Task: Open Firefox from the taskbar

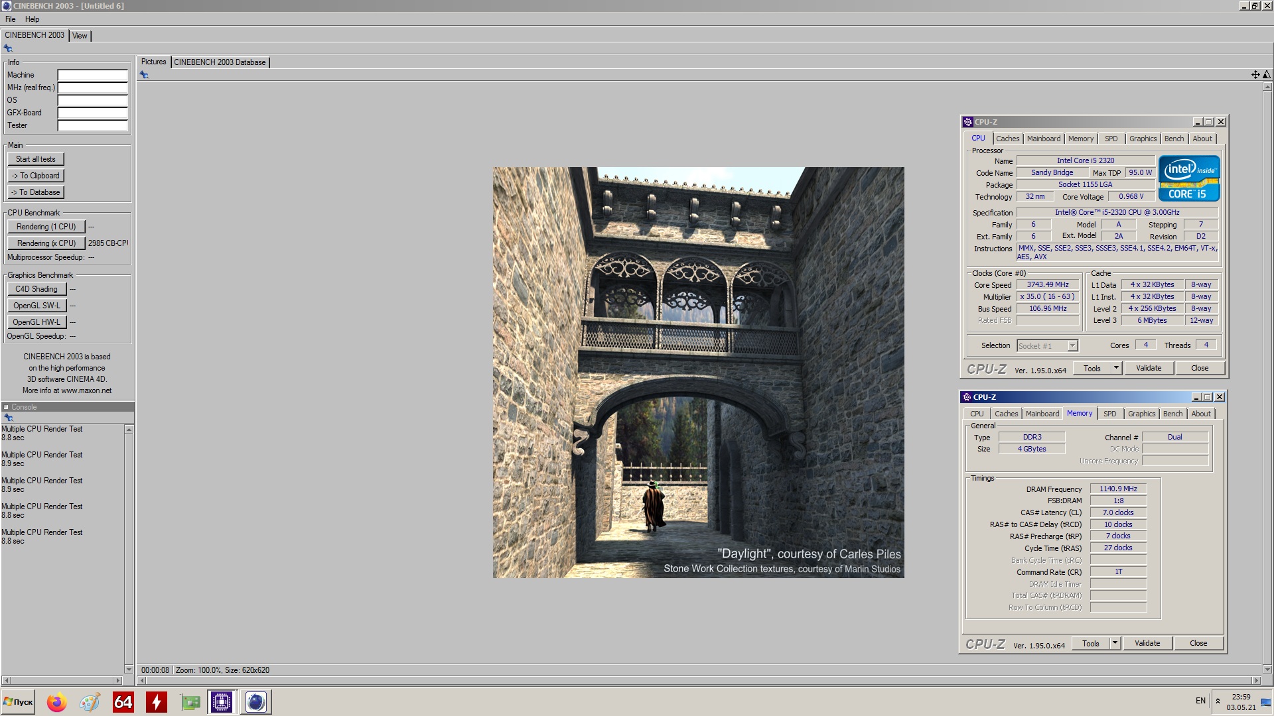Action: click(x=57, y=702)
